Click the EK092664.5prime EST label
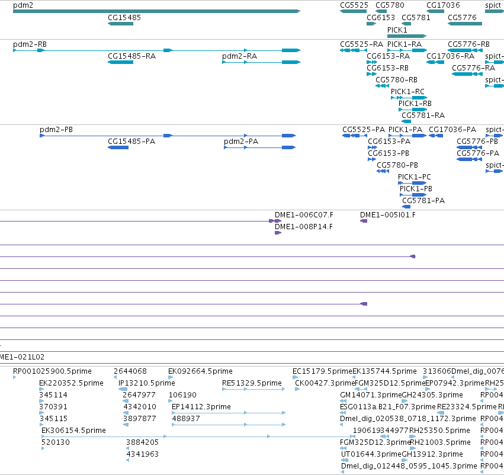The height and width of the screenshot is (475, 504). point(200,371)
